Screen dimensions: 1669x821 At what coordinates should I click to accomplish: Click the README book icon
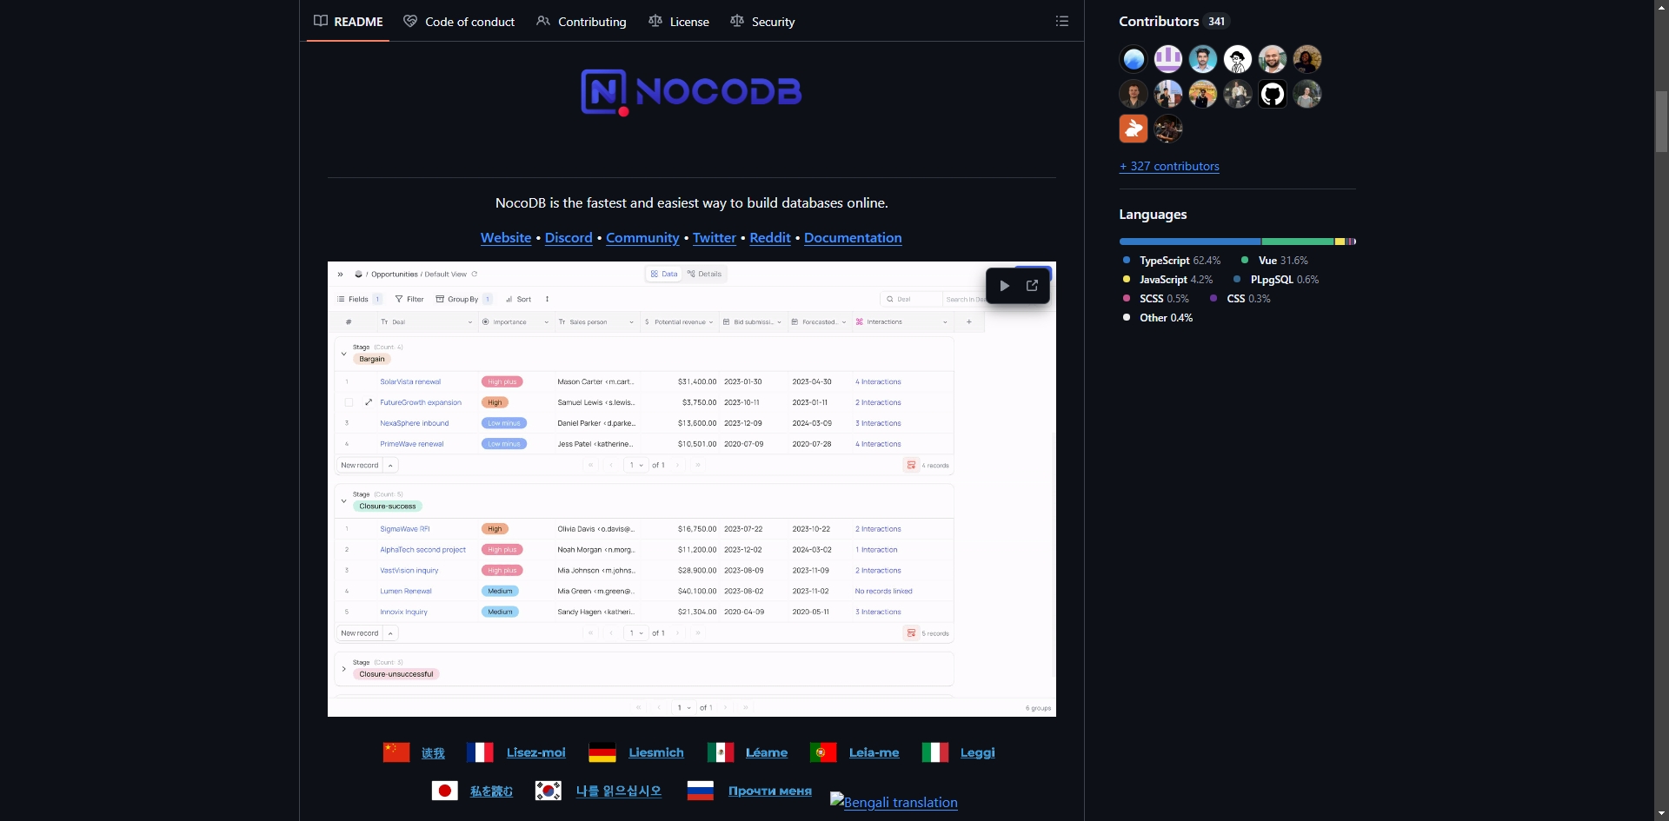pyautogui.click(x=321, y=21)
